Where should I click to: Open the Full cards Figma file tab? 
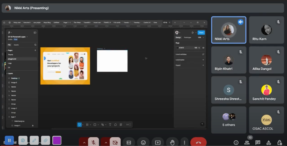click(x=117, y=22)
